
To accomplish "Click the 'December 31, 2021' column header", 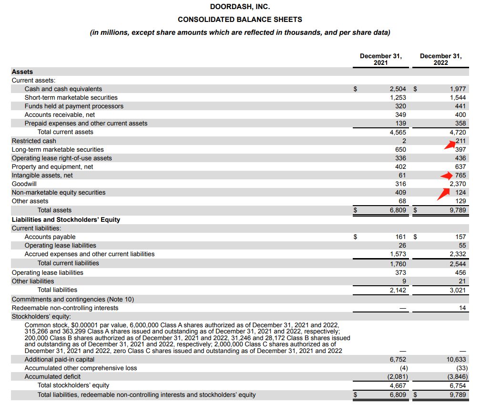I will coord(381,59).
